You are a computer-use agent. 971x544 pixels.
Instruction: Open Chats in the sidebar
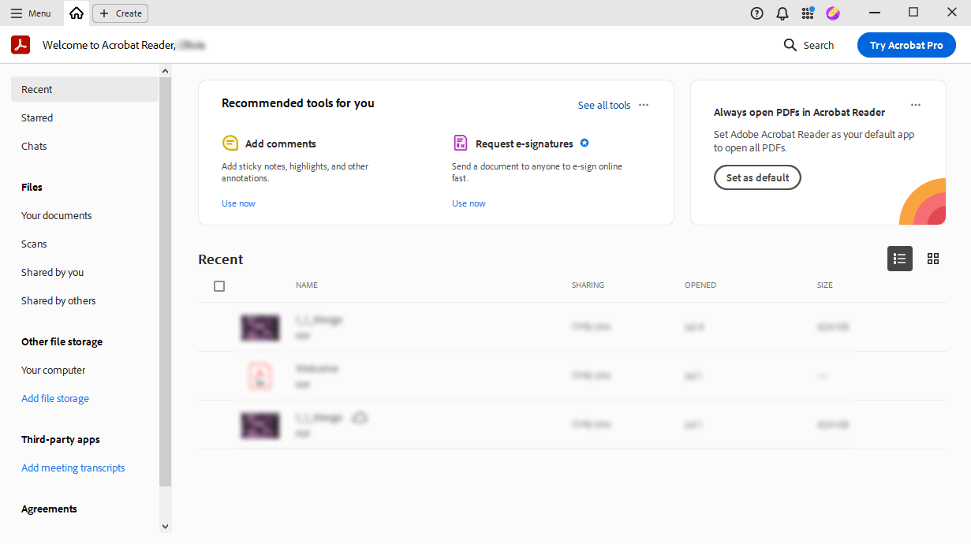pos(34,147)
